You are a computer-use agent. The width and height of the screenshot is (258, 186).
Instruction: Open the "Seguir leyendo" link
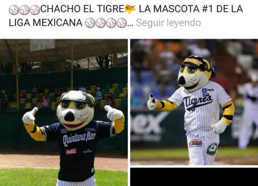click(168, 23)
